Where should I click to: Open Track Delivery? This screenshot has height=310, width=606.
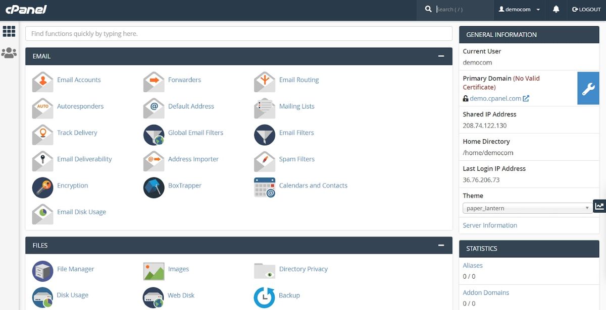click(x=77, y=133)
